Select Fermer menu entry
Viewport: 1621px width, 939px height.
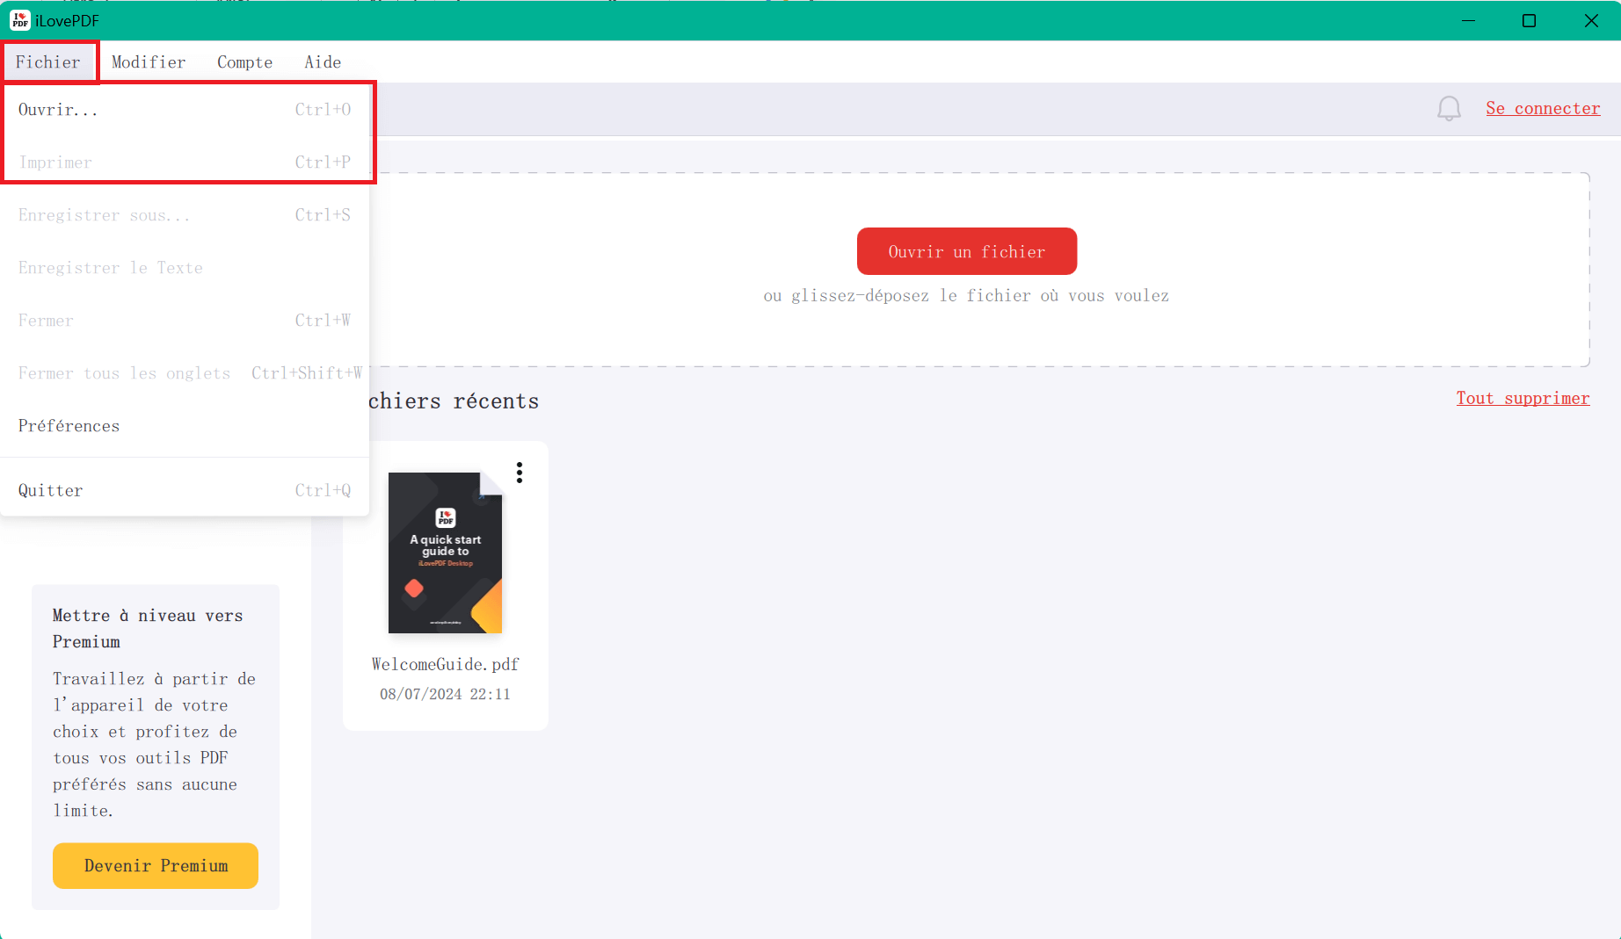coord(185,321)
